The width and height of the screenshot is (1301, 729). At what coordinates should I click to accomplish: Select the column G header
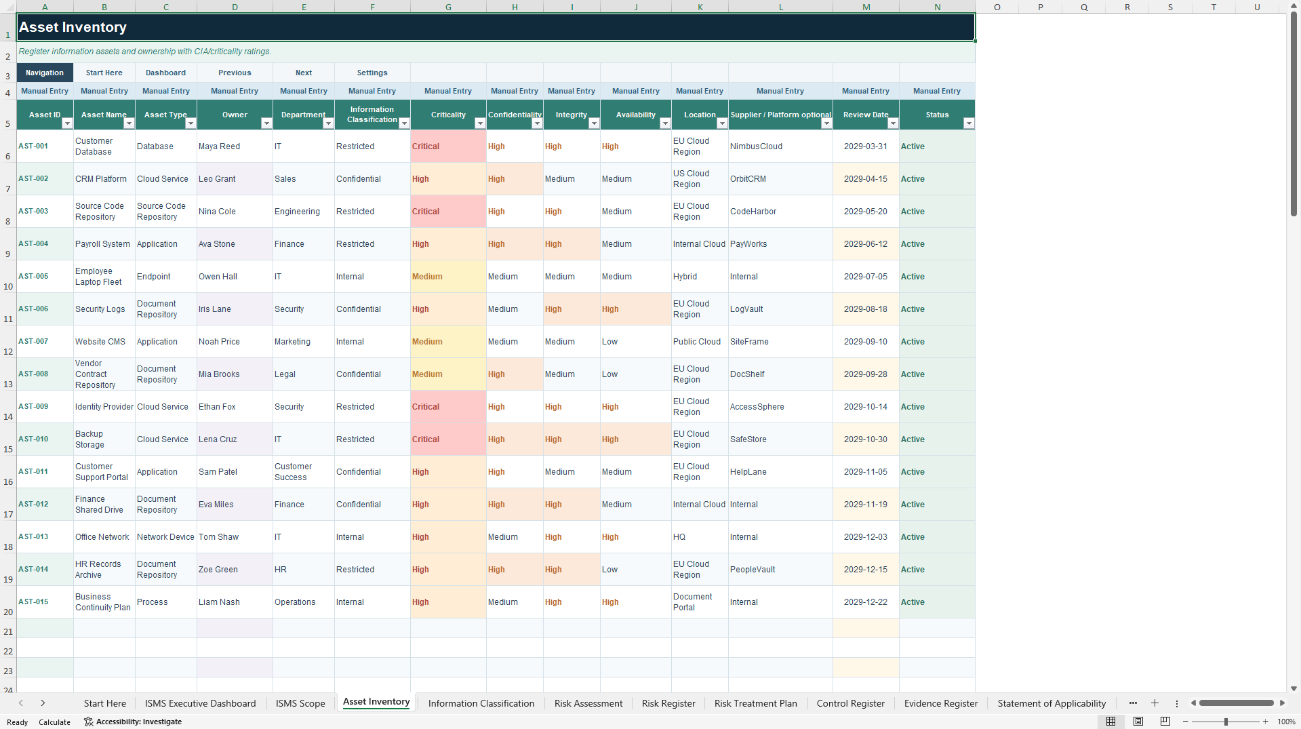click(x=448, y=7)
